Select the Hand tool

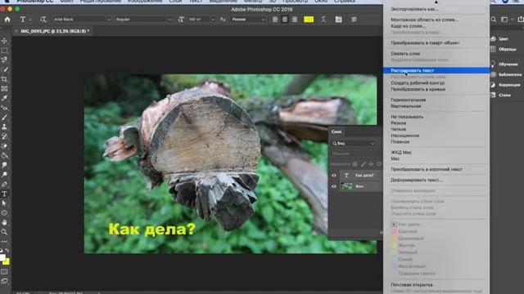click(4, 222)
